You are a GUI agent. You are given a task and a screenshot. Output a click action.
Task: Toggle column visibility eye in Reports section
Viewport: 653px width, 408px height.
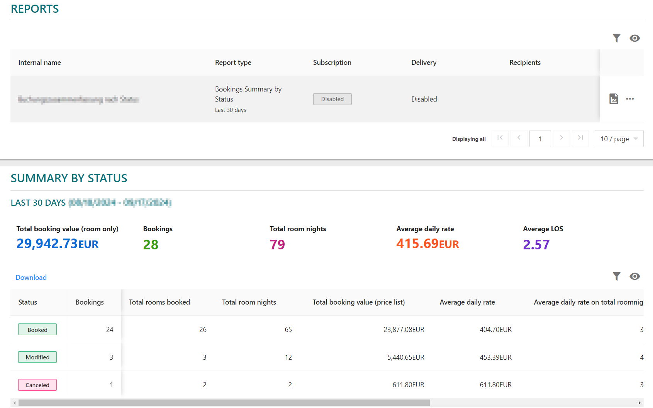[x=634, y=38]
